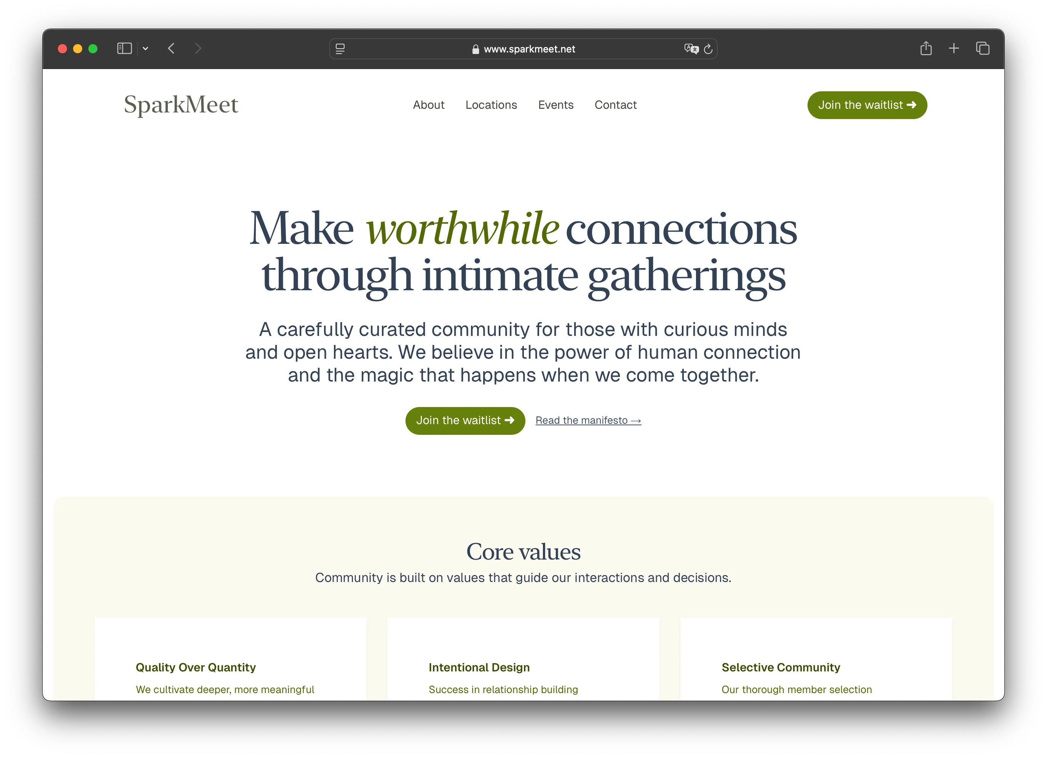Click Read the manifesto link
Image resolution: width=1047 pixels, height=757 pixels.
[x=588, y=420]
